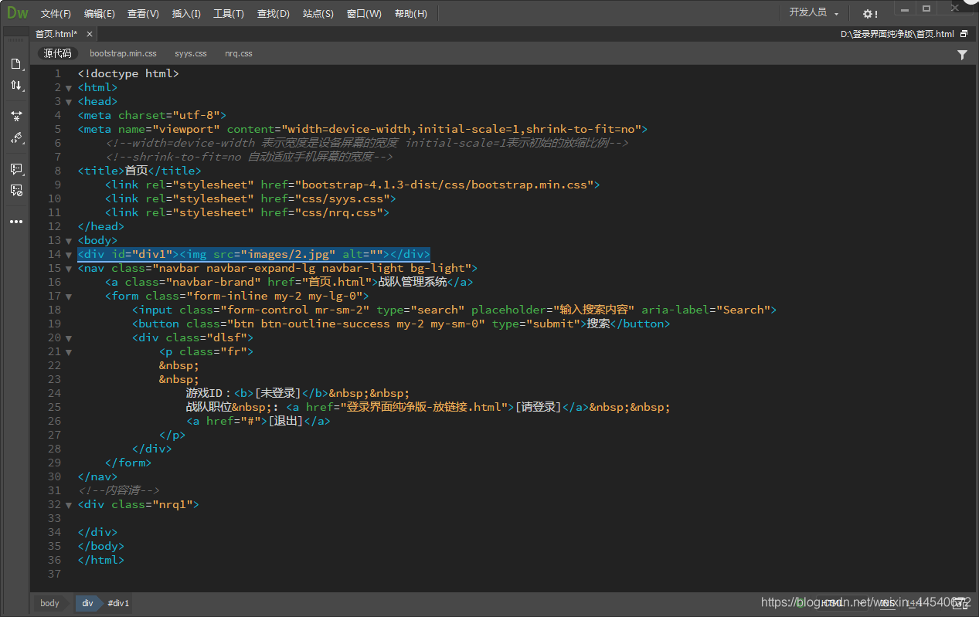Open the Open Documents file icon
This screenshot has width=979, height=617.
(x=15, y=63)
